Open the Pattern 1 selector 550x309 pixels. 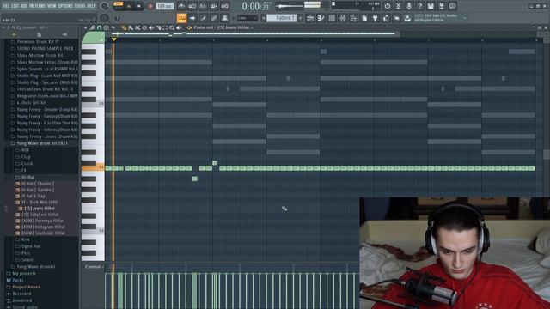click(x=282, y=18)
